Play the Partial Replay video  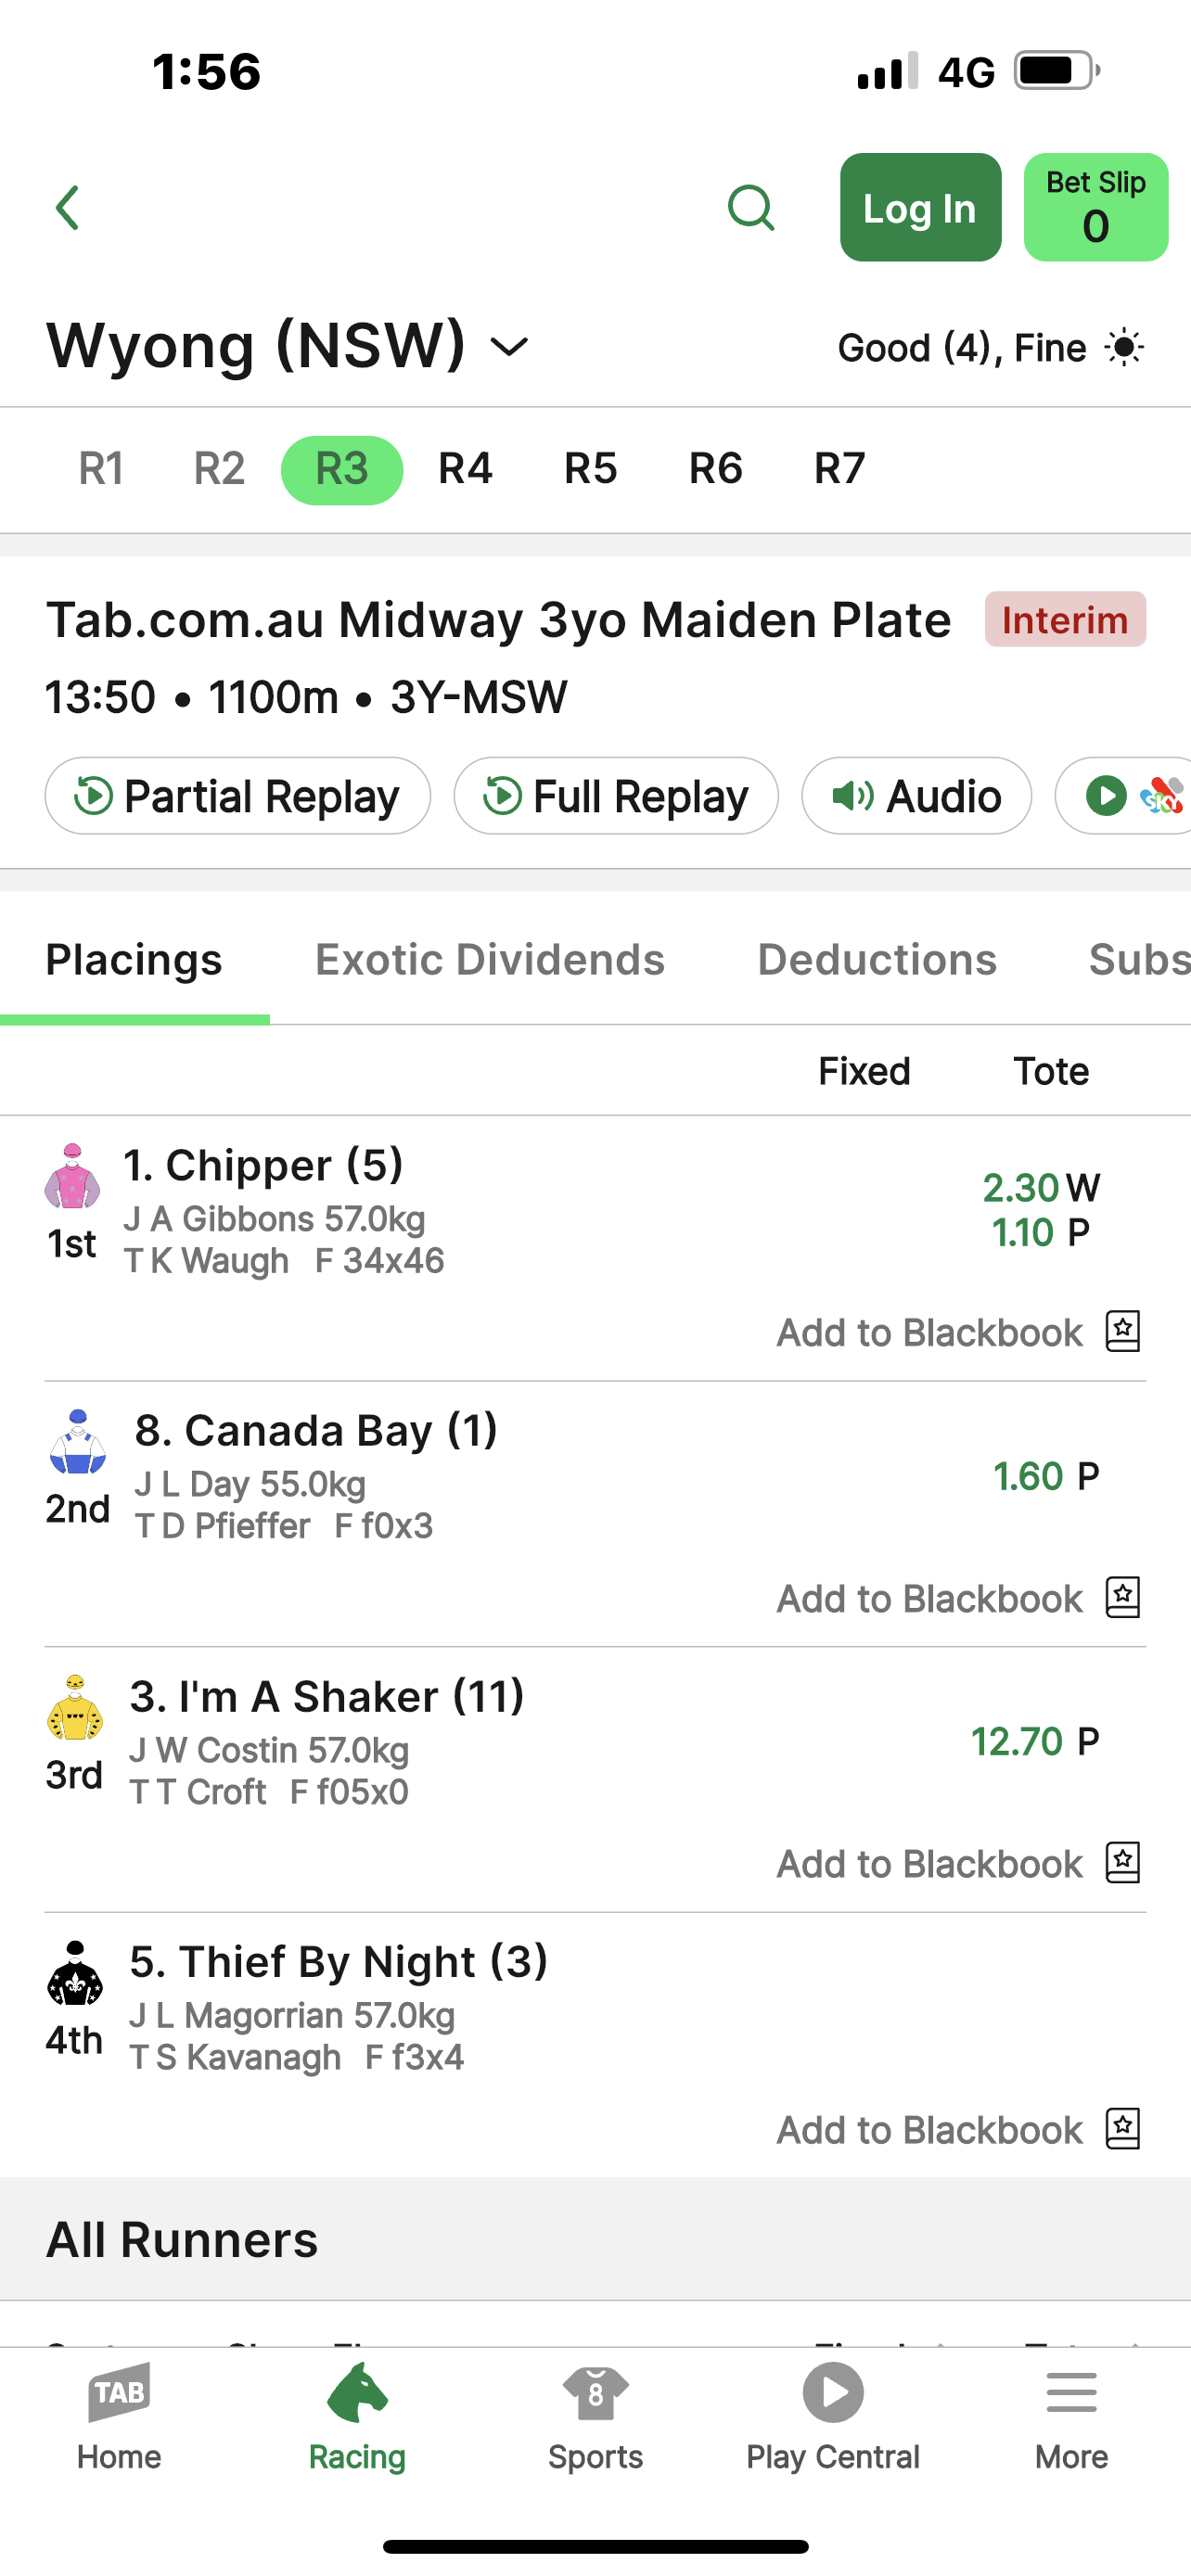click(x=238, y=796)
